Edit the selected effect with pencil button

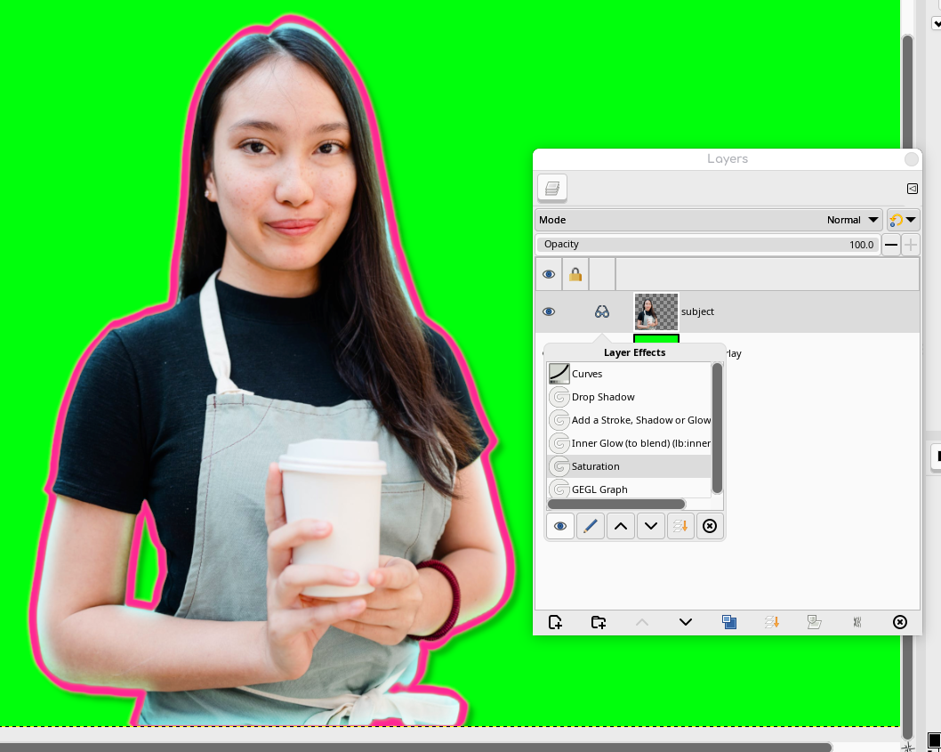point(590,526)
